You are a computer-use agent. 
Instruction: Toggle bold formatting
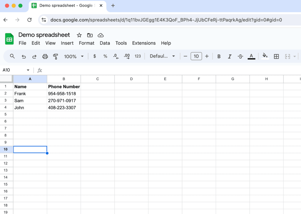219,56
